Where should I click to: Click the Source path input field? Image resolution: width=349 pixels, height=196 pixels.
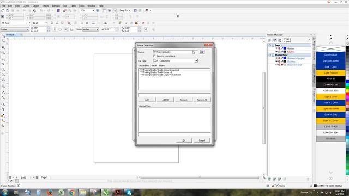pyautogui.click(x=176, y=52)
